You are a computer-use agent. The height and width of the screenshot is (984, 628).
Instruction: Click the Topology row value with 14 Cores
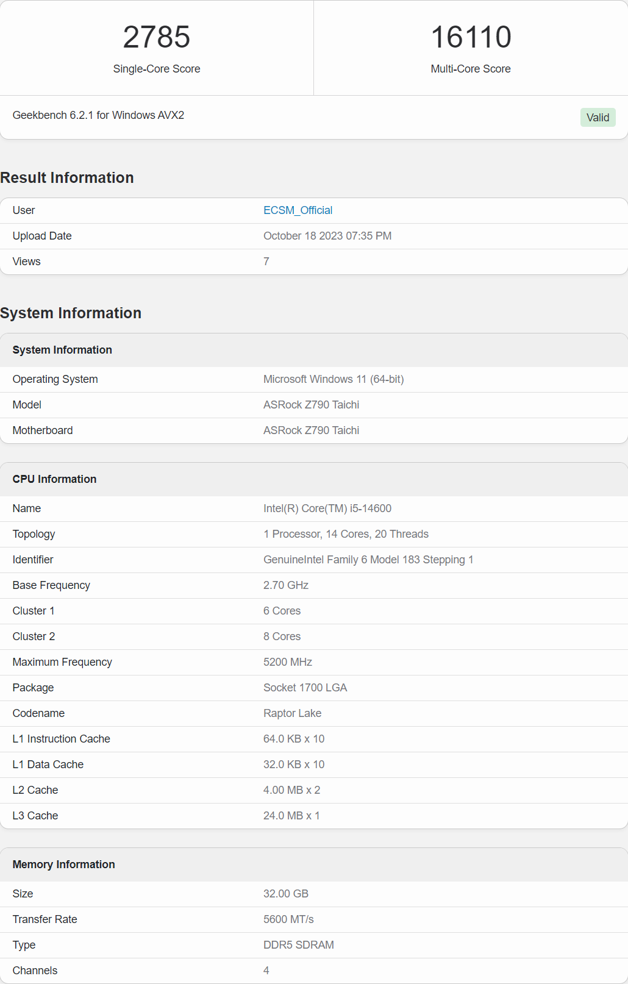click(346, 534)
